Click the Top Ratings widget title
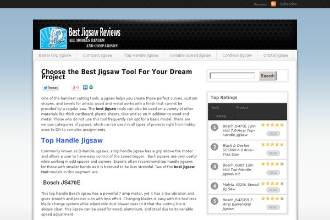 tap(224, 97)
